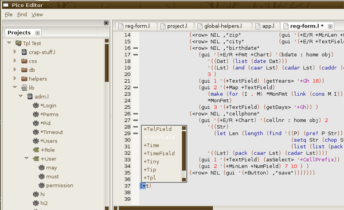Click the gear icon next to must
The image size is (344, 210).
tap(41, 176)
